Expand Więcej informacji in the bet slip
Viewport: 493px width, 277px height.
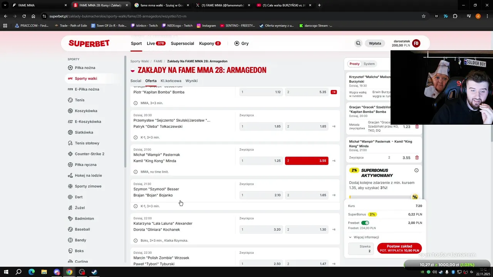[364, 237]
